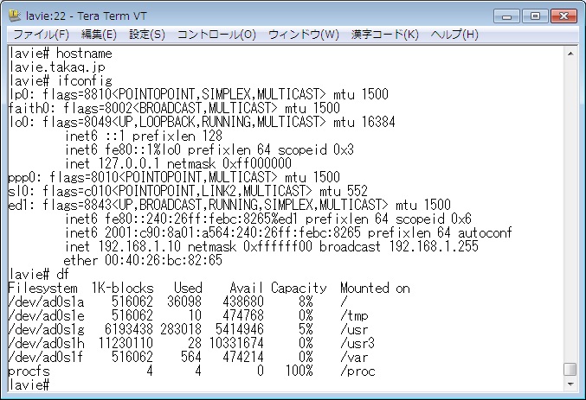This screenshot has height=400, width=586.
Task: Click the Tera Term title bar icon
Action: (15, 16)
